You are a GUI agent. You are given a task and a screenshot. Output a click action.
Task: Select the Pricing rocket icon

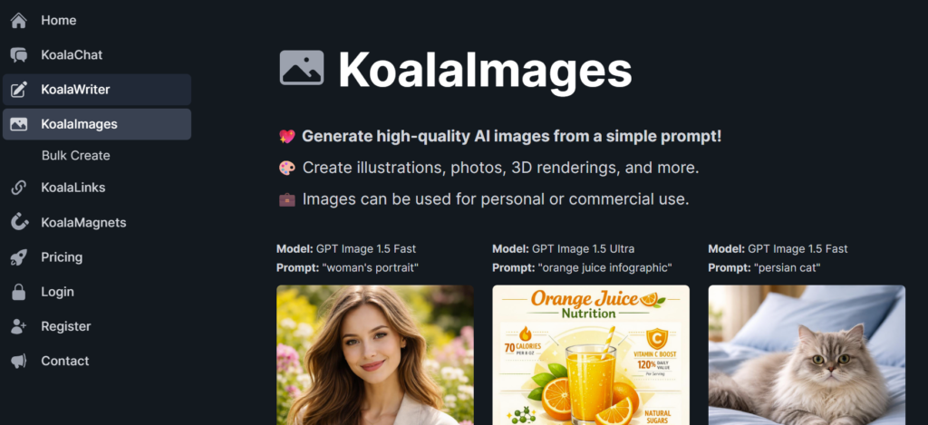point(19,256)
